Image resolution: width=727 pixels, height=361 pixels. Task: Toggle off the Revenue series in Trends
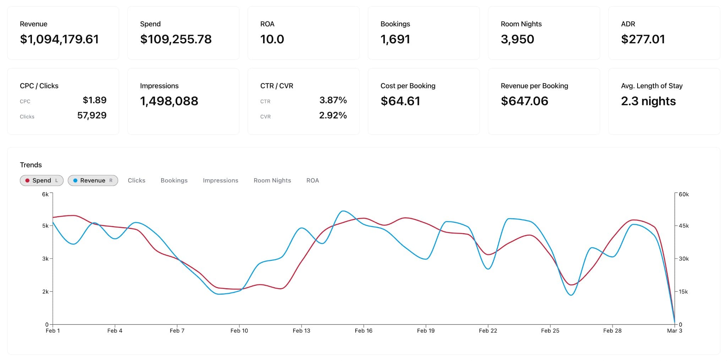[93, 181]
